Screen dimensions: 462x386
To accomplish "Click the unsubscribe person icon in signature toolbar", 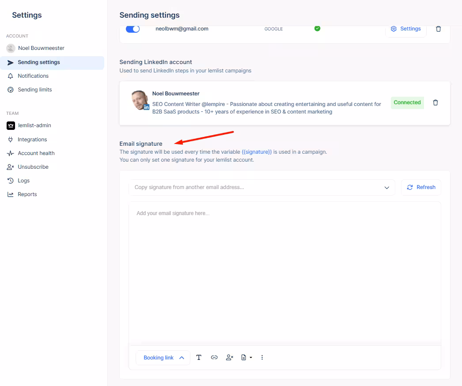I will pos(229,357).
